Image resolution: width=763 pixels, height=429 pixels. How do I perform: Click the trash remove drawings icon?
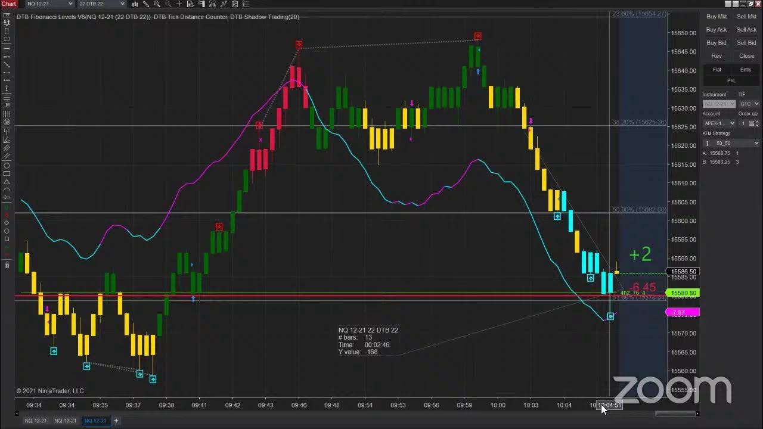pos(7,265)
